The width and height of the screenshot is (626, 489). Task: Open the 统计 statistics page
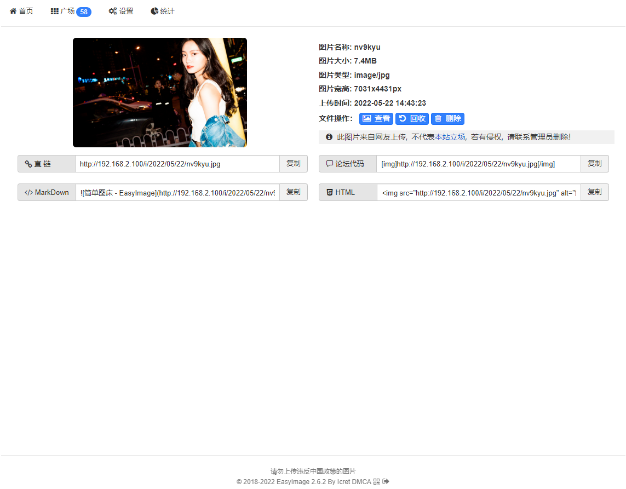(x=163, y=11)
